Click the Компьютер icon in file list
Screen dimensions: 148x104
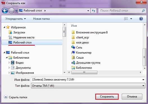(x=73, y=52)
